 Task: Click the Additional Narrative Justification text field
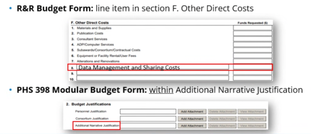[x=148, y=126]
